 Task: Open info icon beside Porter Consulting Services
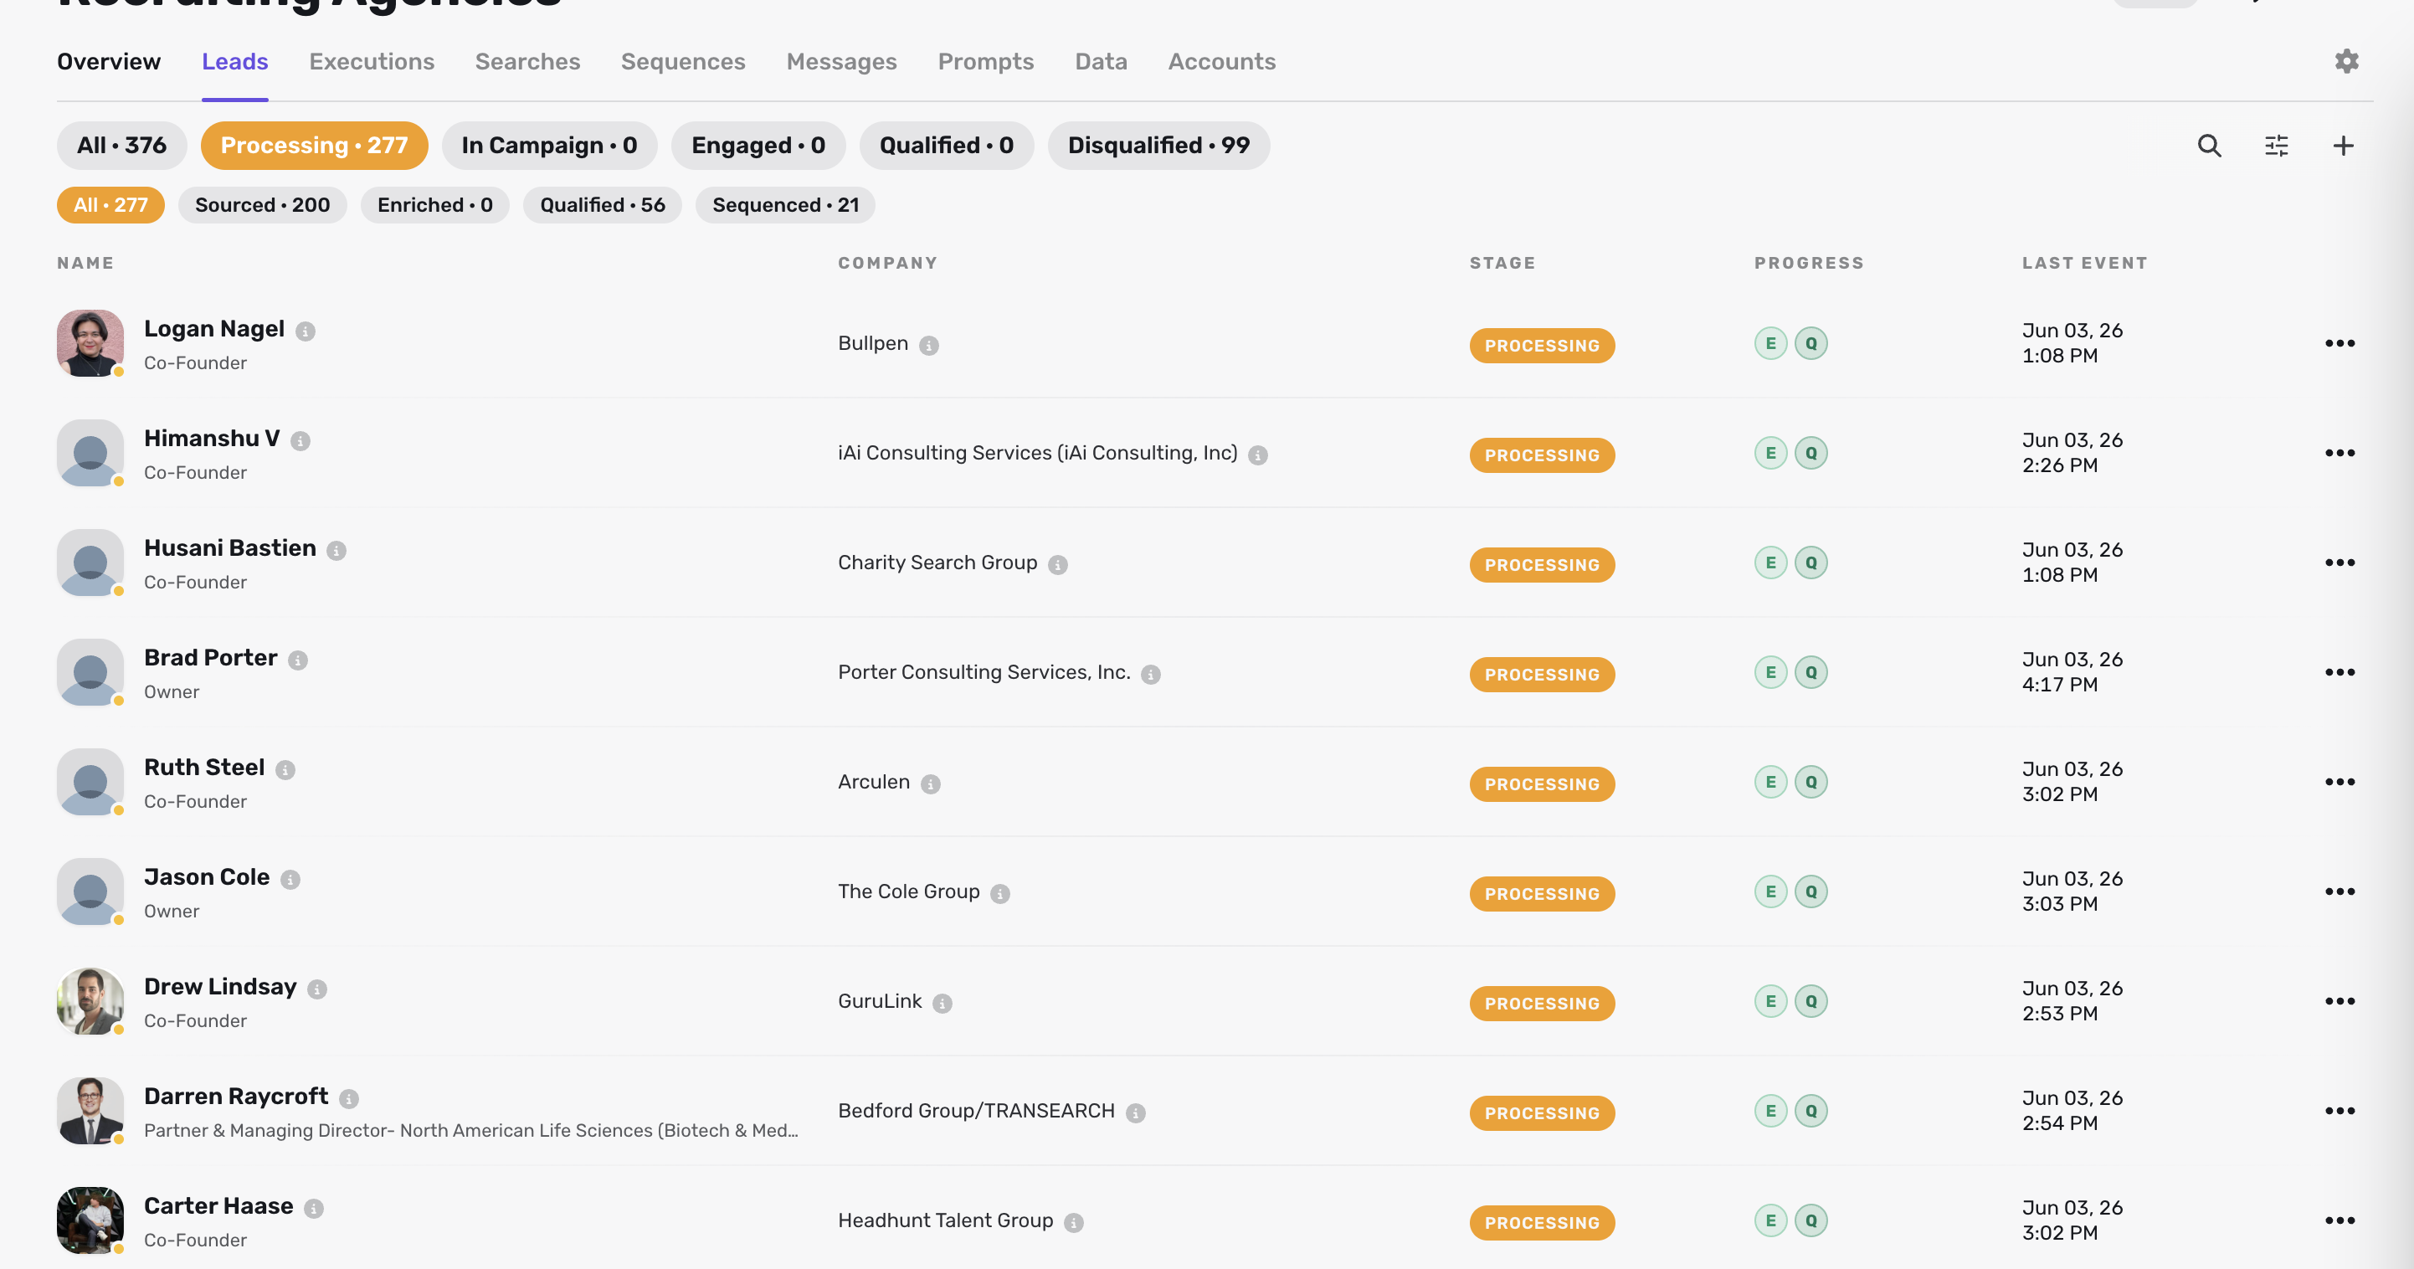1151,674
